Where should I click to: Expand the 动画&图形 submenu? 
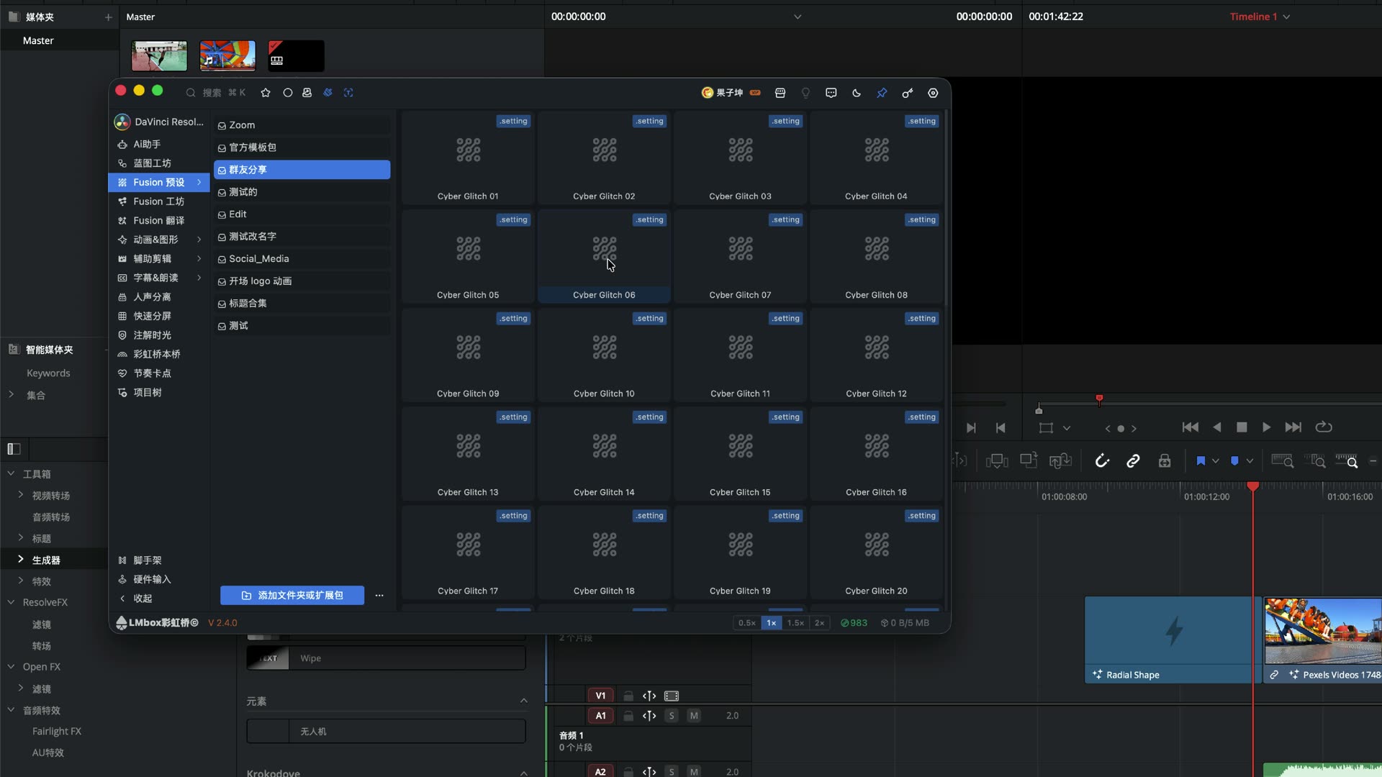pyautogui.click(x=199, y=240)
